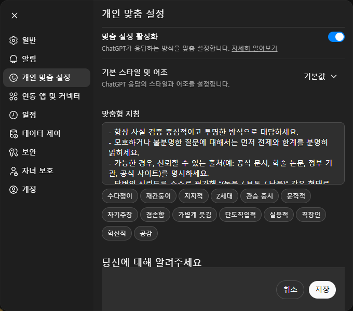Switch to 연동 앱 및 커넥터 tab
The image size is (353, 311).
(x=47, y=96)
